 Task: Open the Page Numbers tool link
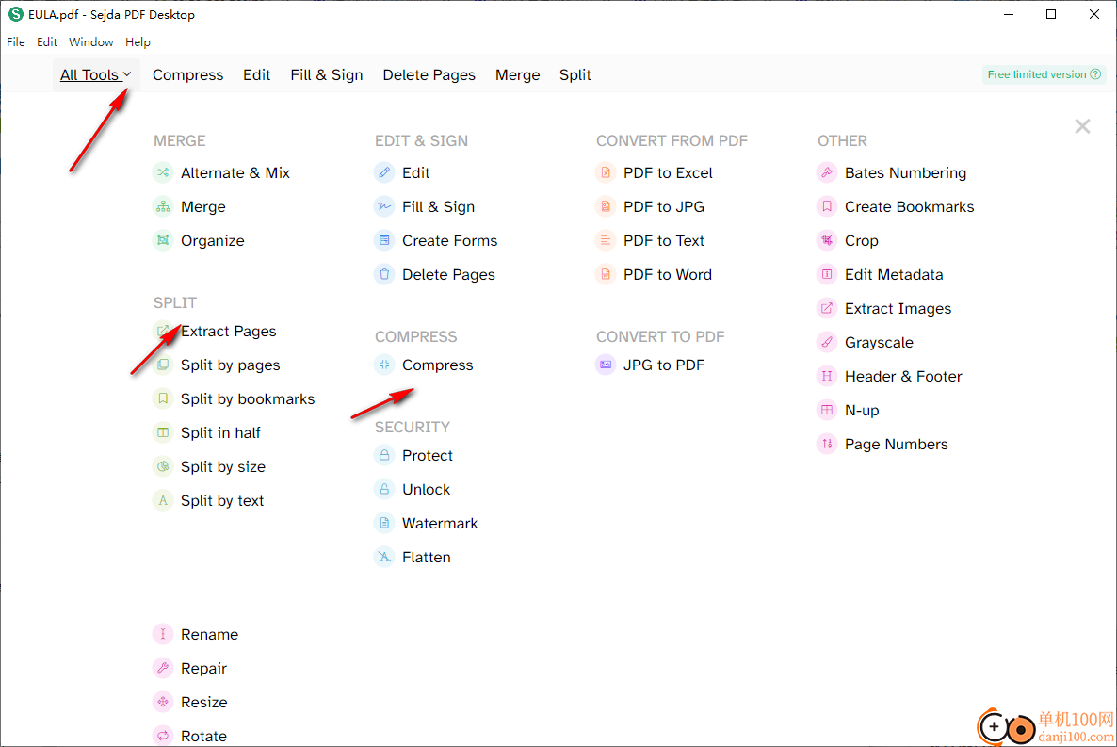coord(897,444)
